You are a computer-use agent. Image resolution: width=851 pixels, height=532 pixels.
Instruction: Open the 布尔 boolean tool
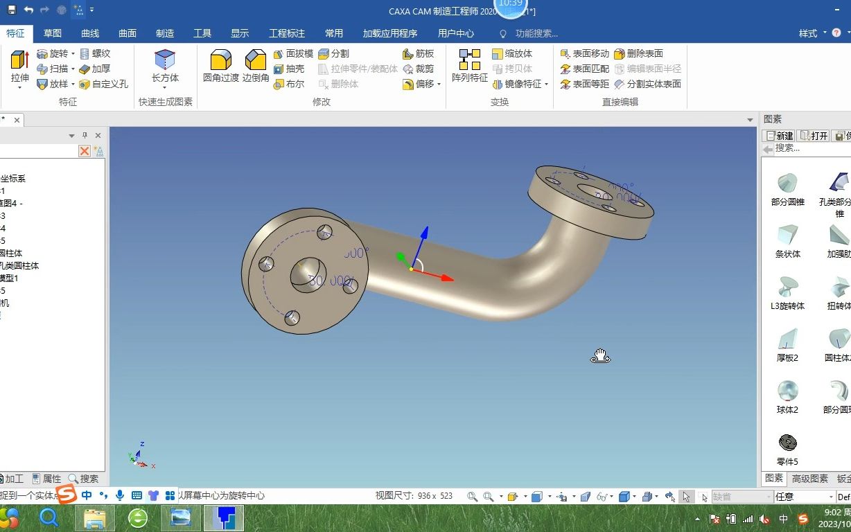tap(289, 84)
